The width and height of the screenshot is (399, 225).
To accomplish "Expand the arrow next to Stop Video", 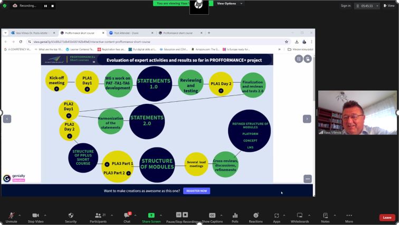I will (45, 215).
